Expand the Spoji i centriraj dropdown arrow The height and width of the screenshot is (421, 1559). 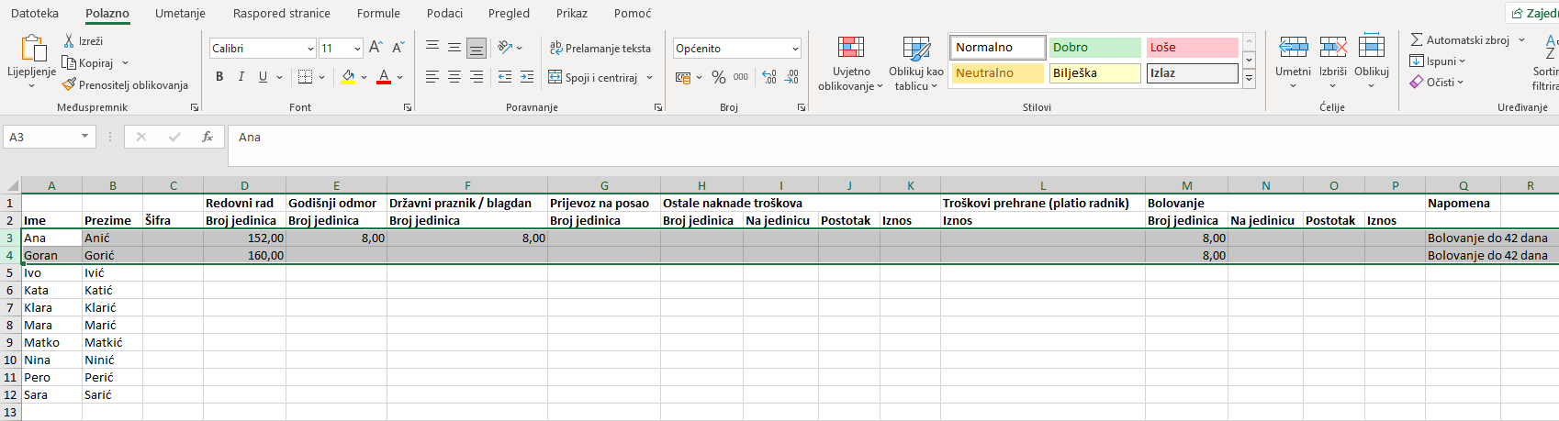pos(649,78)
